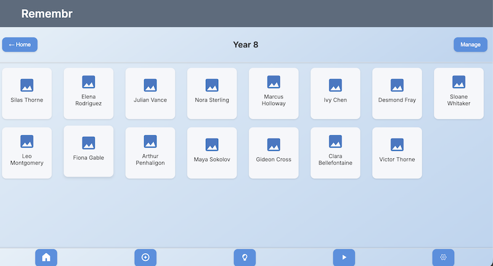Click Leo Montgomery's image icon
This screenshot has height=266, width=493.
[26, 142]
